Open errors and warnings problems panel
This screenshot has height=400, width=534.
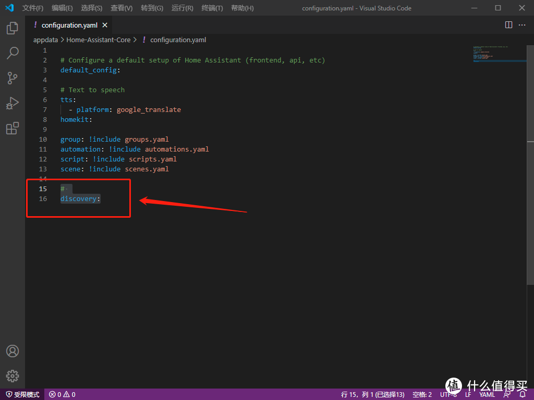(63, 395)
